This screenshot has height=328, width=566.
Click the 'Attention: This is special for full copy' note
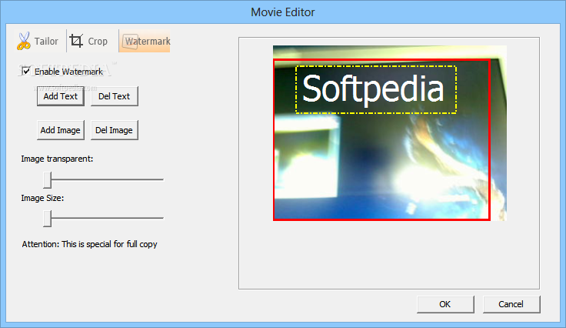pos(89,244)
